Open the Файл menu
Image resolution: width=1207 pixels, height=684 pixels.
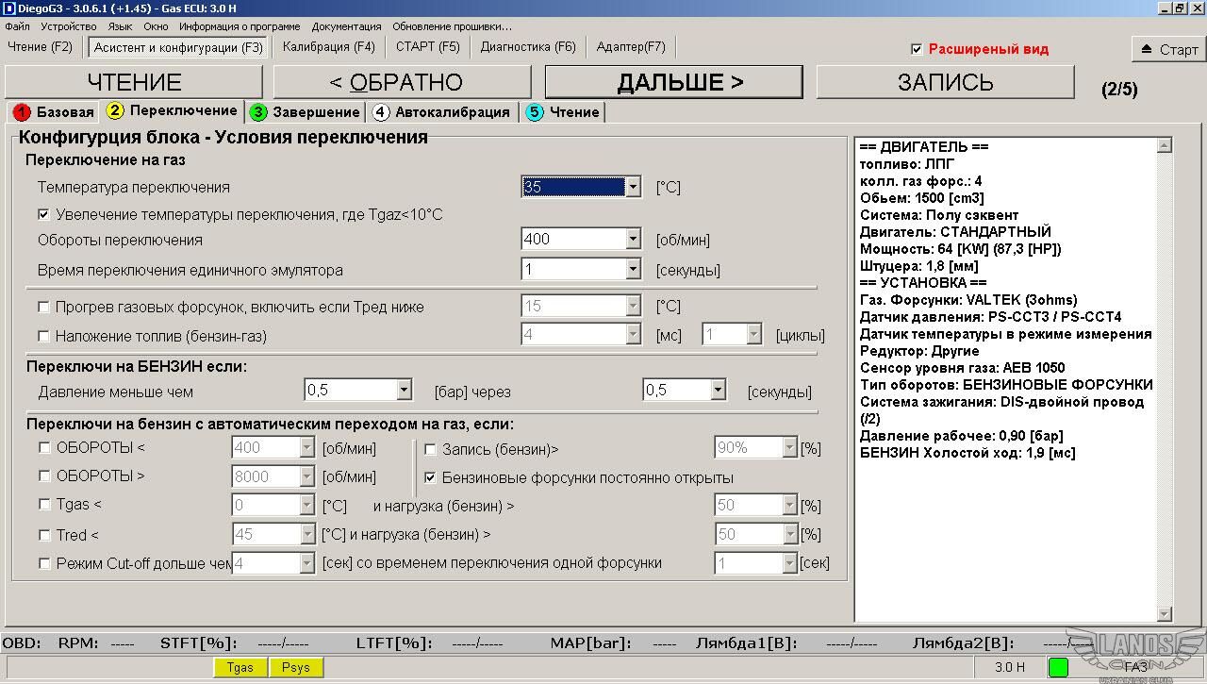17,26
